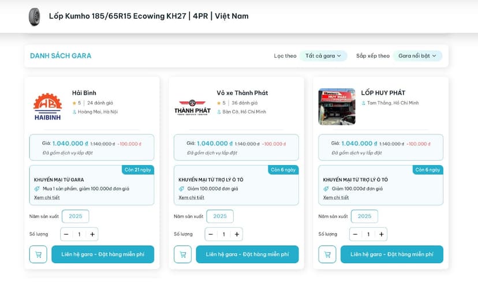Click 'Liên hệ gara - Đặt hàng miễn phí' for Hải Bình
478x300 pixels.
coord(103,254)
